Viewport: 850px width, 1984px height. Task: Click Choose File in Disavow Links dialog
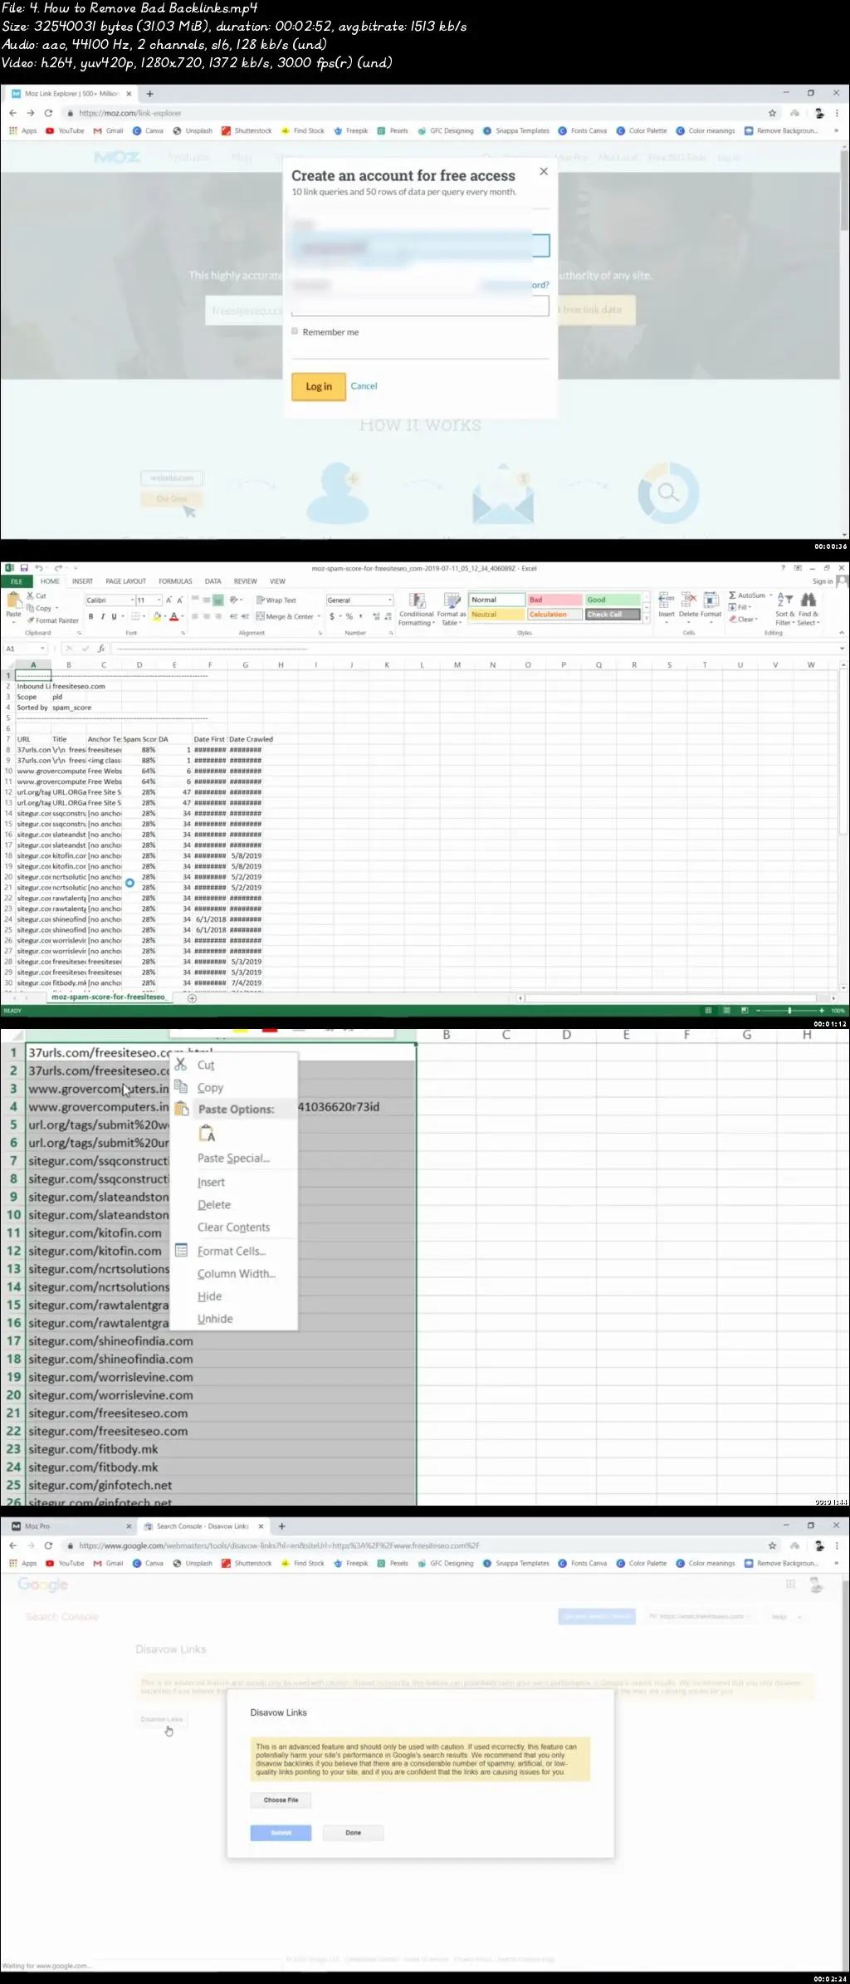pos(281,1800)
